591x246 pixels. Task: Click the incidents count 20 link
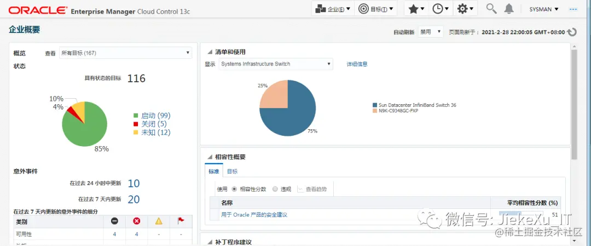pos(134,199)
